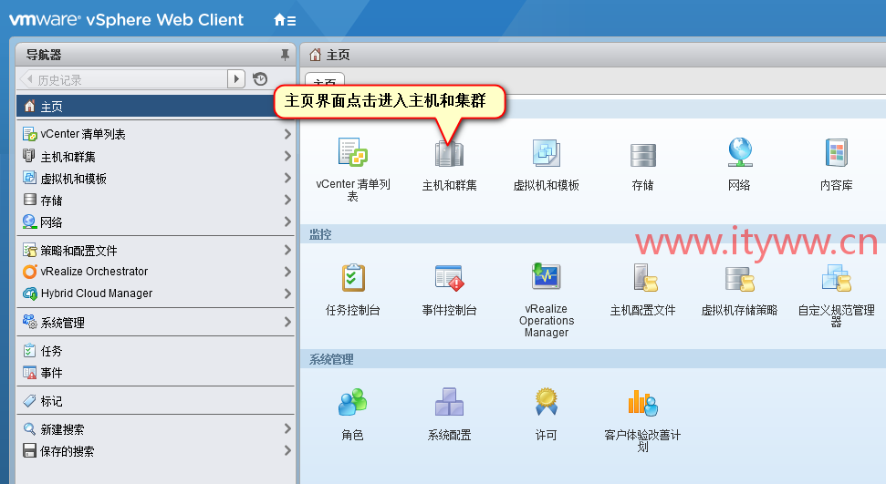Open the 事件控制台 icon
Viewport: 886px width, 484px height.
(x=449, y=278)
